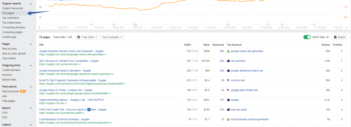
Task: Sort table by Value column
Action: point(206,45)
